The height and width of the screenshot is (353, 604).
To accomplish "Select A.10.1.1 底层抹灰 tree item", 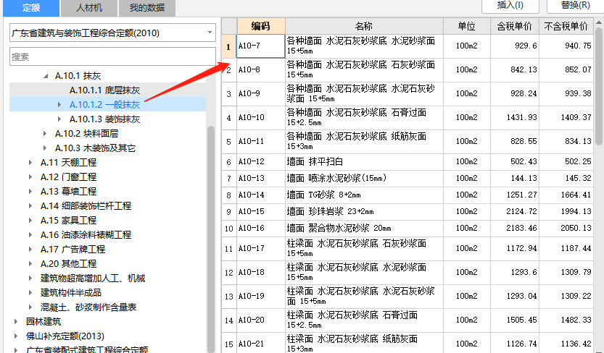I will click(104, 90).
